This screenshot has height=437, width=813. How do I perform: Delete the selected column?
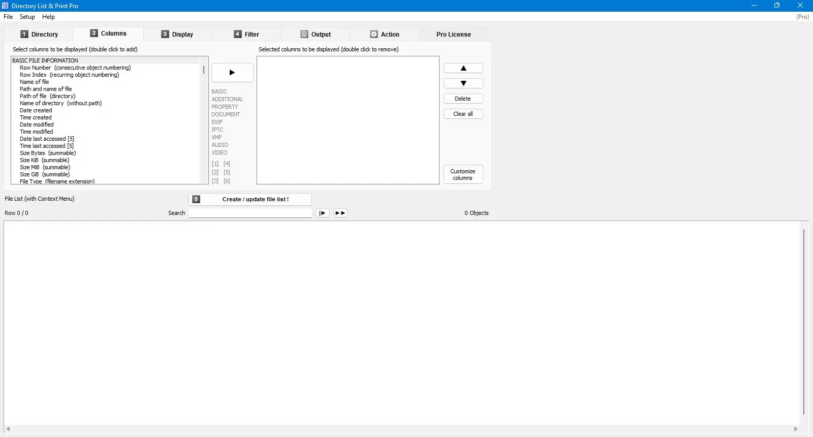click(x=463, y=99)
